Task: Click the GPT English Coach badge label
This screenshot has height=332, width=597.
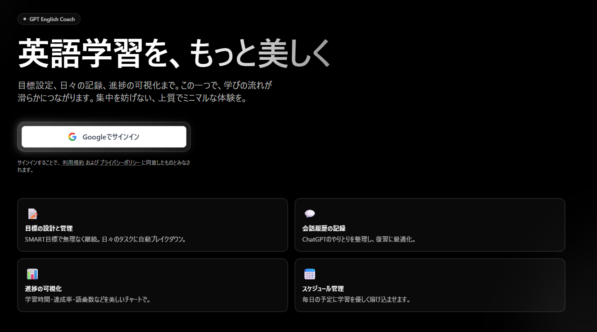Action: point(52,19)
